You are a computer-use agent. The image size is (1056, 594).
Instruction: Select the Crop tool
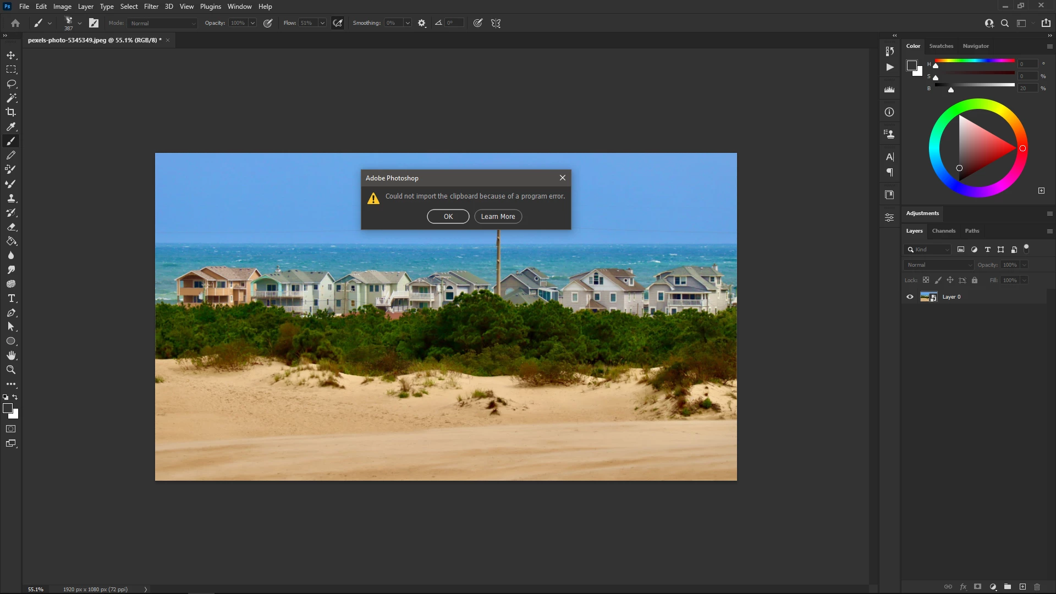click(x=11, y=112)
